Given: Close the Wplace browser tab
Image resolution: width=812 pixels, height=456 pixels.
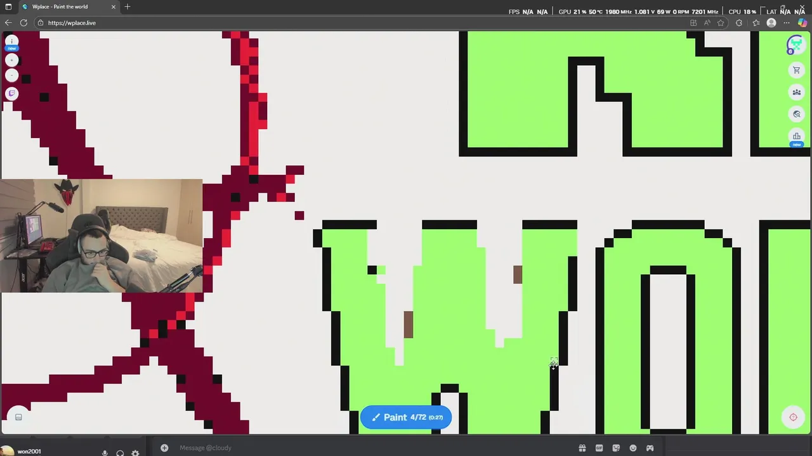Looking at the screenshot, I should tap(114, 7).
